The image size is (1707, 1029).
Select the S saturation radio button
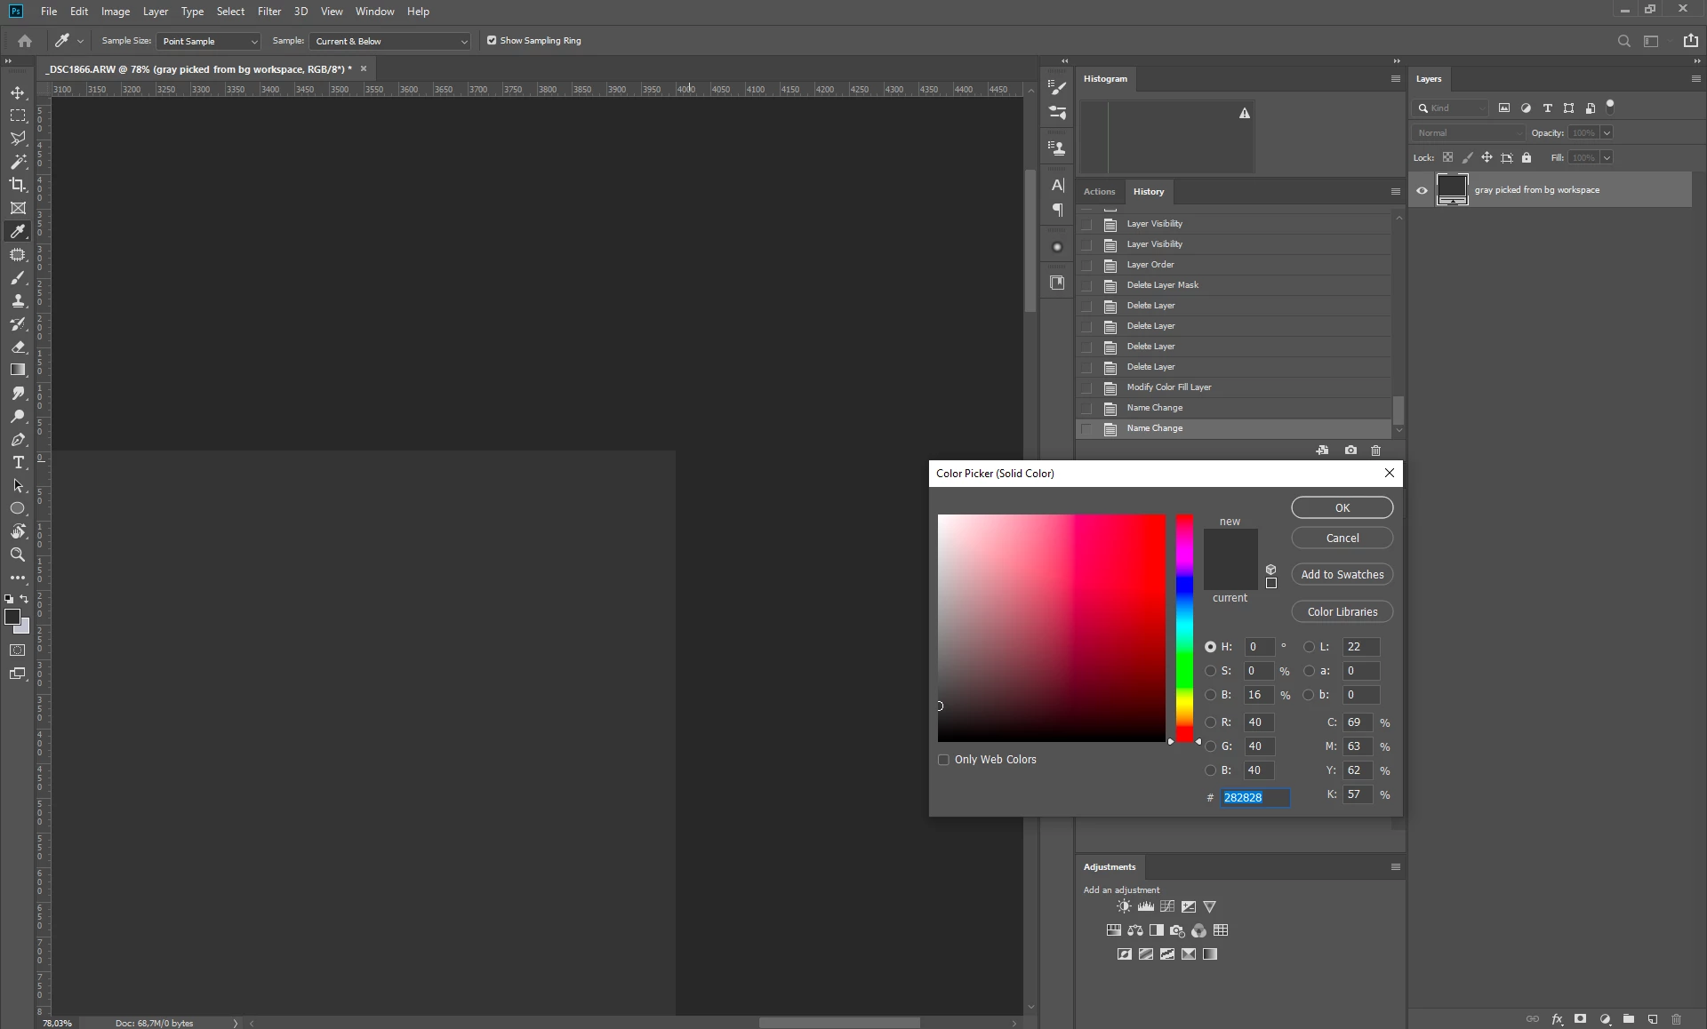[1210, 671]
